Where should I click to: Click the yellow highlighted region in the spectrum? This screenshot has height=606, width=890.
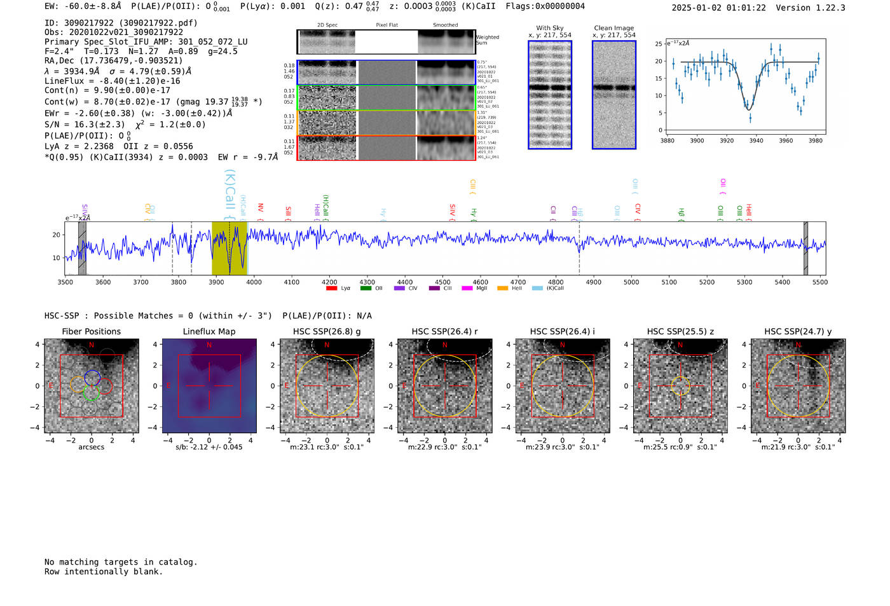click(229, 249)
